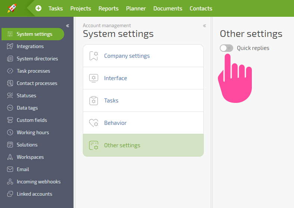Click the Quick replies label
The height and width of the screenshot is (208, 294).
253,48
